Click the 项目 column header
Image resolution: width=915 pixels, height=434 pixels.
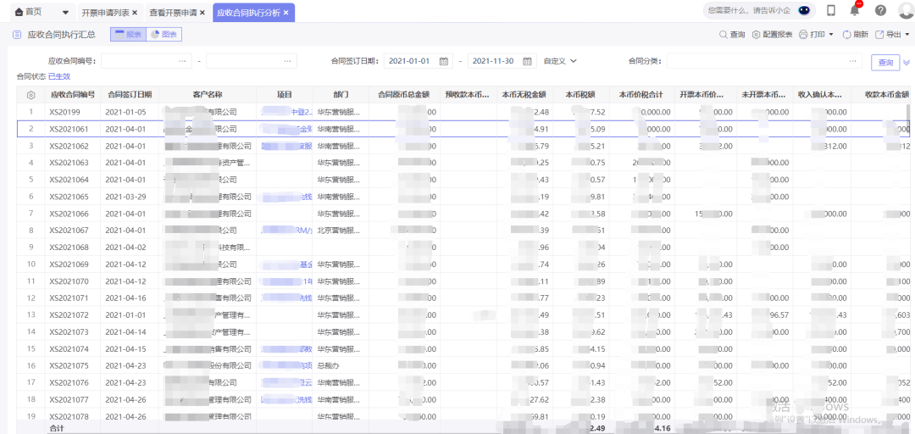tap(284, 95)
